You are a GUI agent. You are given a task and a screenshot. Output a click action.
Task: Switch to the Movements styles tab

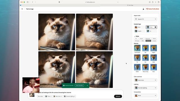(x=148, y=39)
